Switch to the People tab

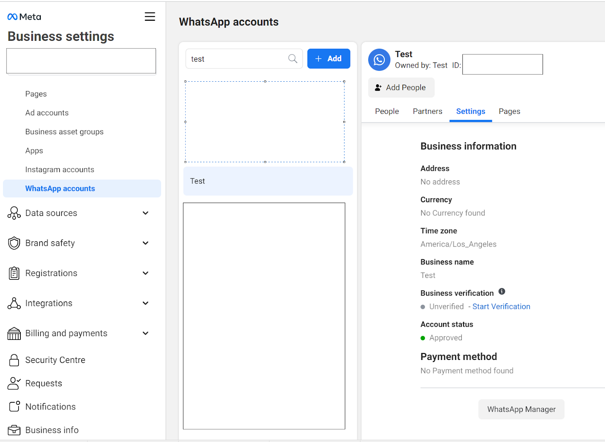coord(387,111)
